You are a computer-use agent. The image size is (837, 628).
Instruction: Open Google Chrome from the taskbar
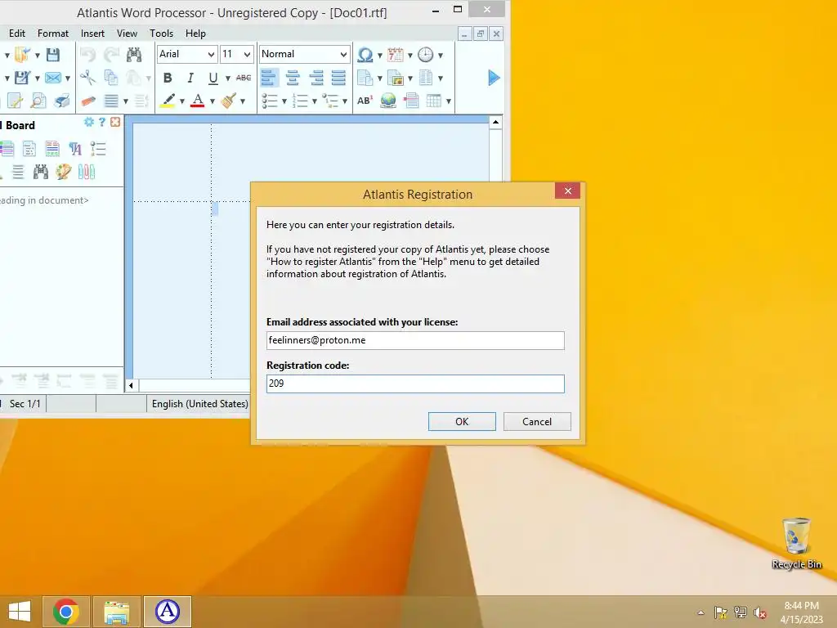[x=66, y=612]
